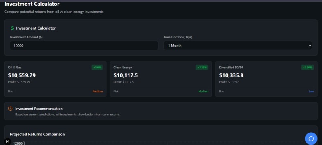Image resolution: width=322 pixels, height=145 pixels.
Task: Click the orange recommendation alert icon
Action: [10, 109]
